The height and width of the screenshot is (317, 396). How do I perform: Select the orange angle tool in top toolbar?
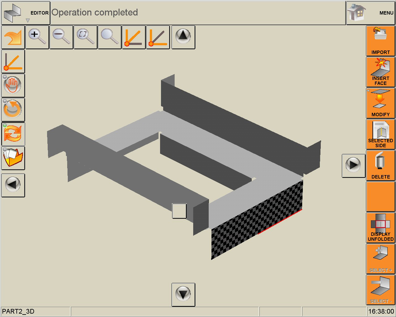pos(134,37)
